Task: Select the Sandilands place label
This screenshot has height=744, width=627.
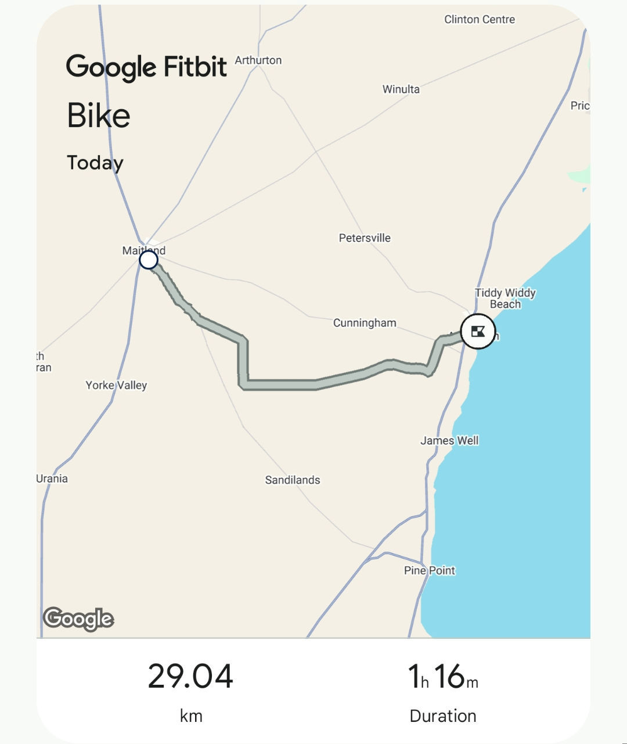Action: (x=293, y=480)
